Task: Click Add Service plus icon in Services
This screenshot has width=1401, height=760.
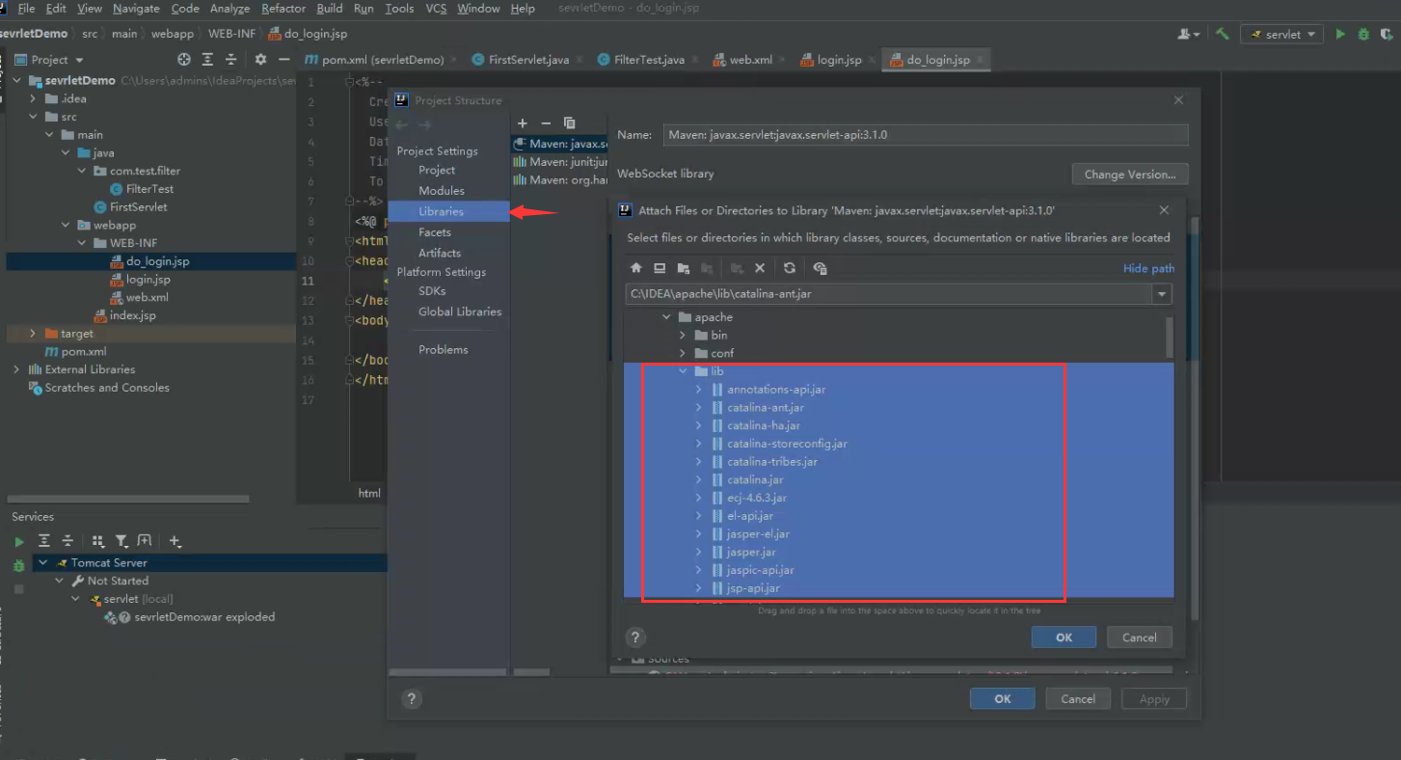Action: 175,541
